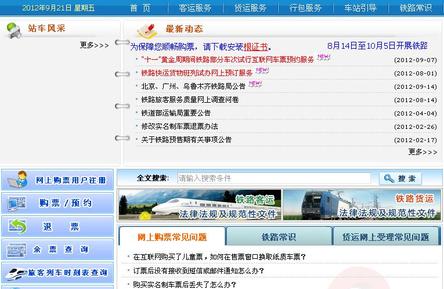Click the ticket purchase/booking icon button
The height and width of the screenshot is (289, 444).
(17, 203)
